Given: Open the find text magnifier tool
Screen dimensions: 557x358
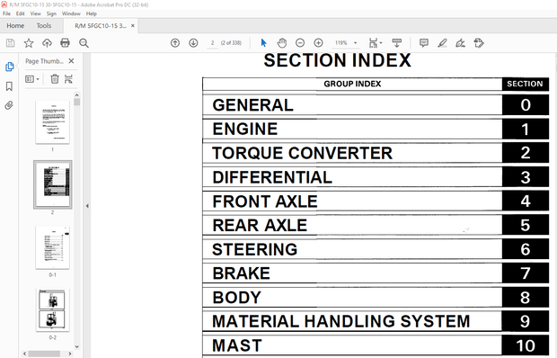Looking at the screenshot, I should [x=84, y=43].
